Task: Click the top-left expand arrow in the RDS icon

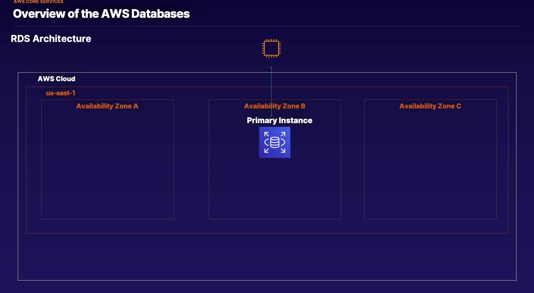Action: 266,134
